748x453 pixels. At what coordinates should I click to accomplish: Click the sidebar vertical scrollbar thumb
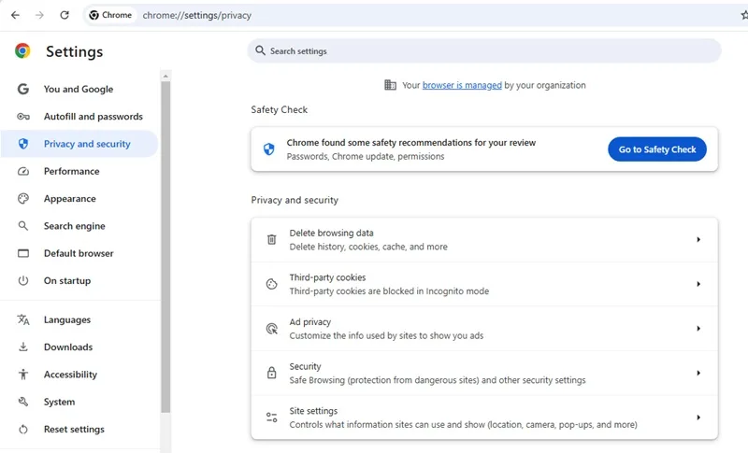coord(165,247)
